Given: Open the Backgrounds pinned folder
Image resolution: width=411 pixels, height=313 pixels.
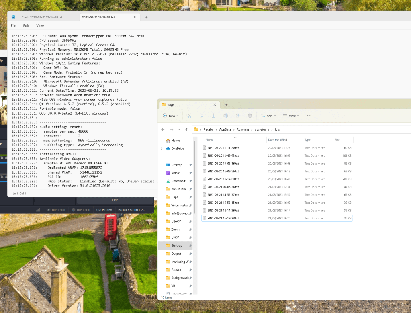Looking at the screenshot, I should pyautogui.click(x=176, y=278).
